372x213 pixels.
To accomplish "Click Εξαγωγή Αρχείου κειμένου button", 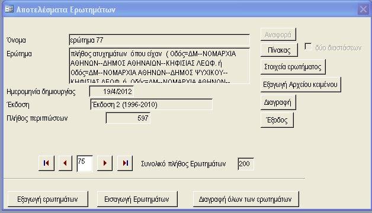I will tap(301, 85).
